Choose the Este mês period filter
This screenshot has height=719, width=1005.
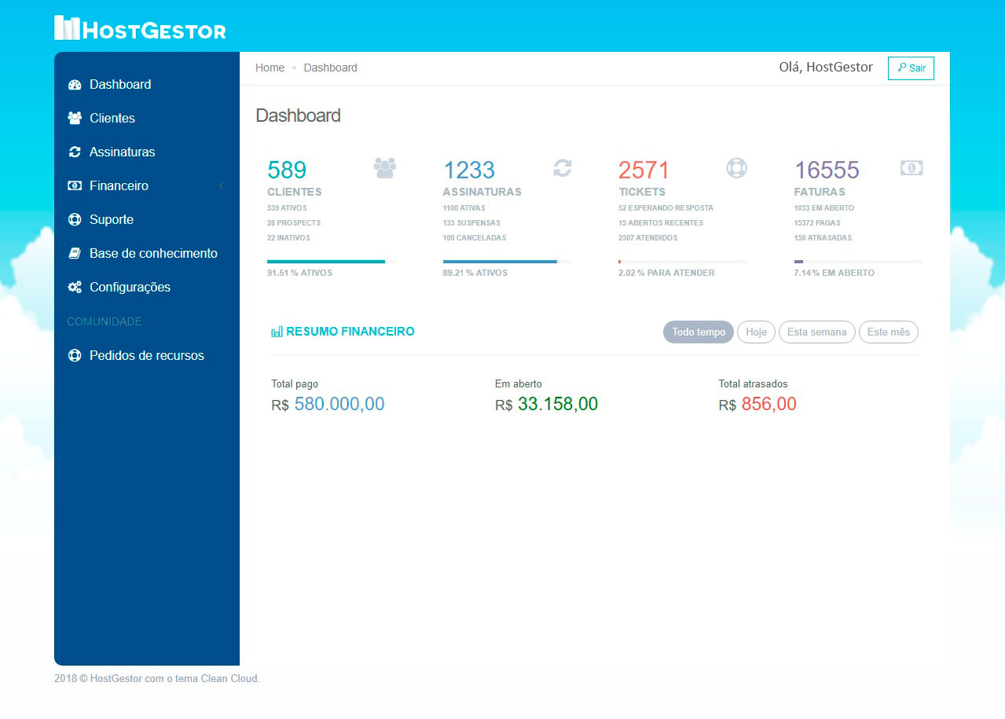click(888, 332)
